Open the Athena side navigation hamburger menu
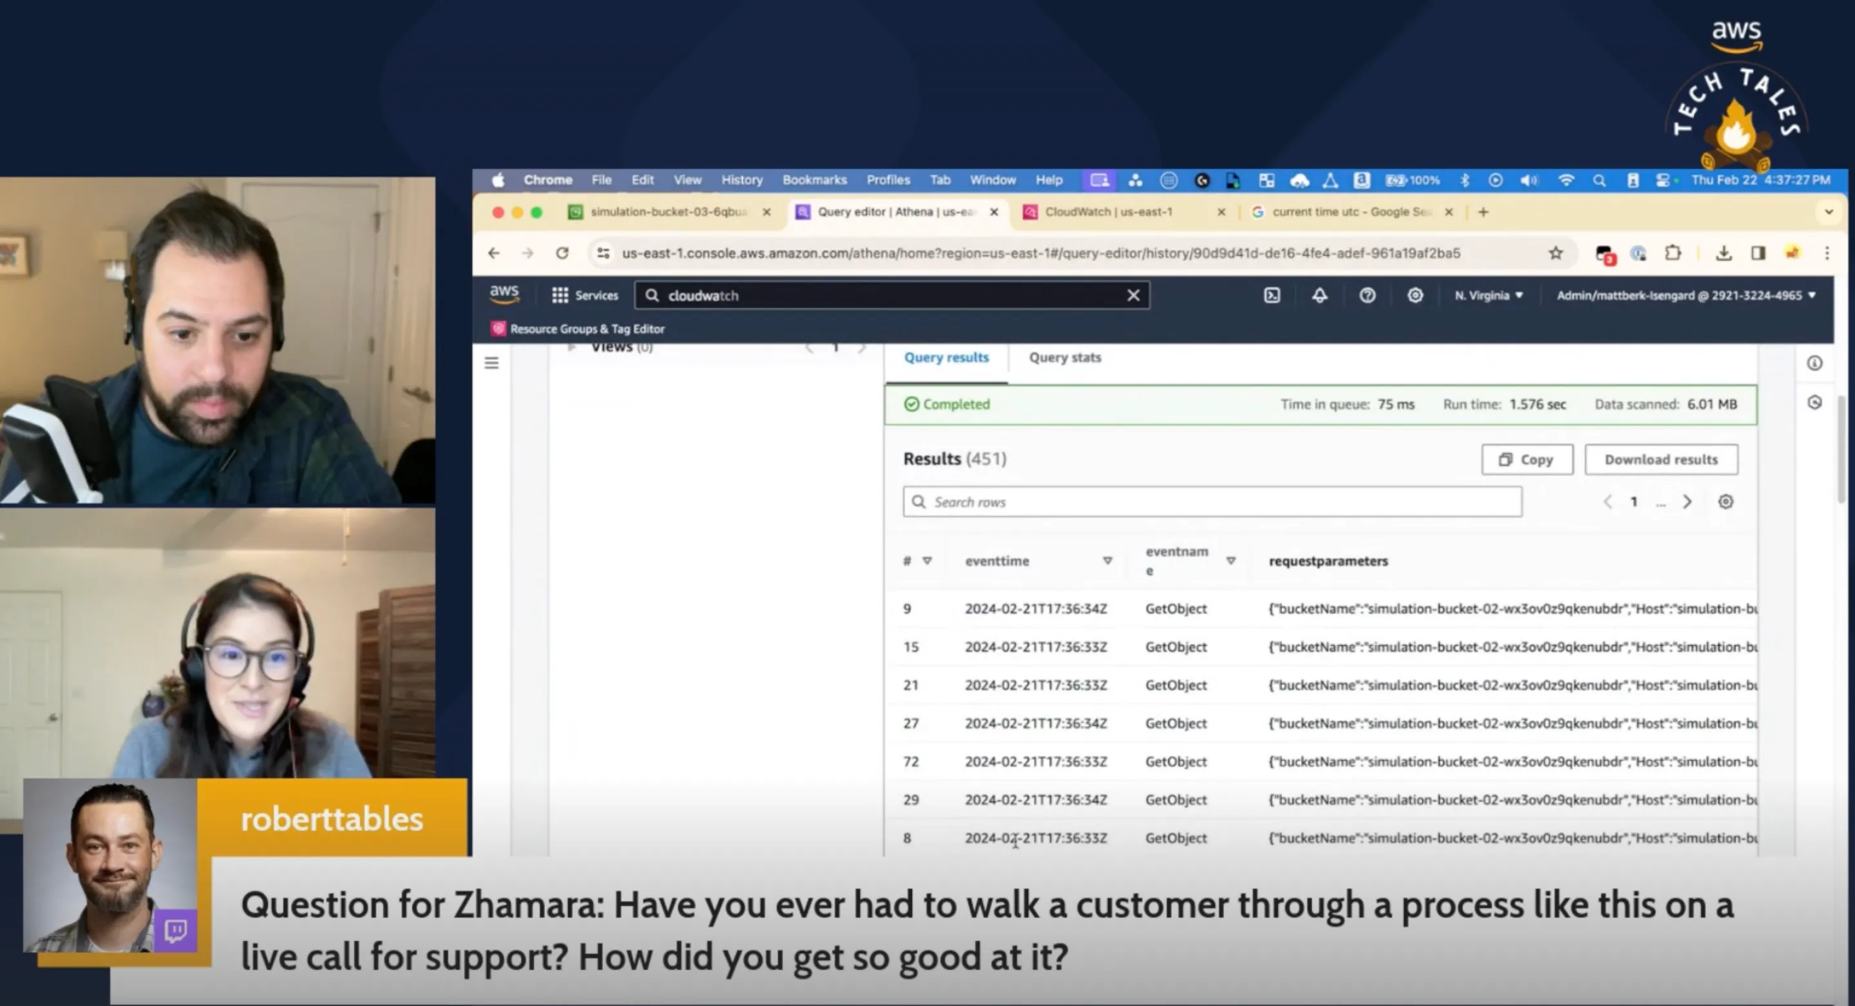Image resolution: width=1855 pixels, height=1006 pixels. point(491,362)
